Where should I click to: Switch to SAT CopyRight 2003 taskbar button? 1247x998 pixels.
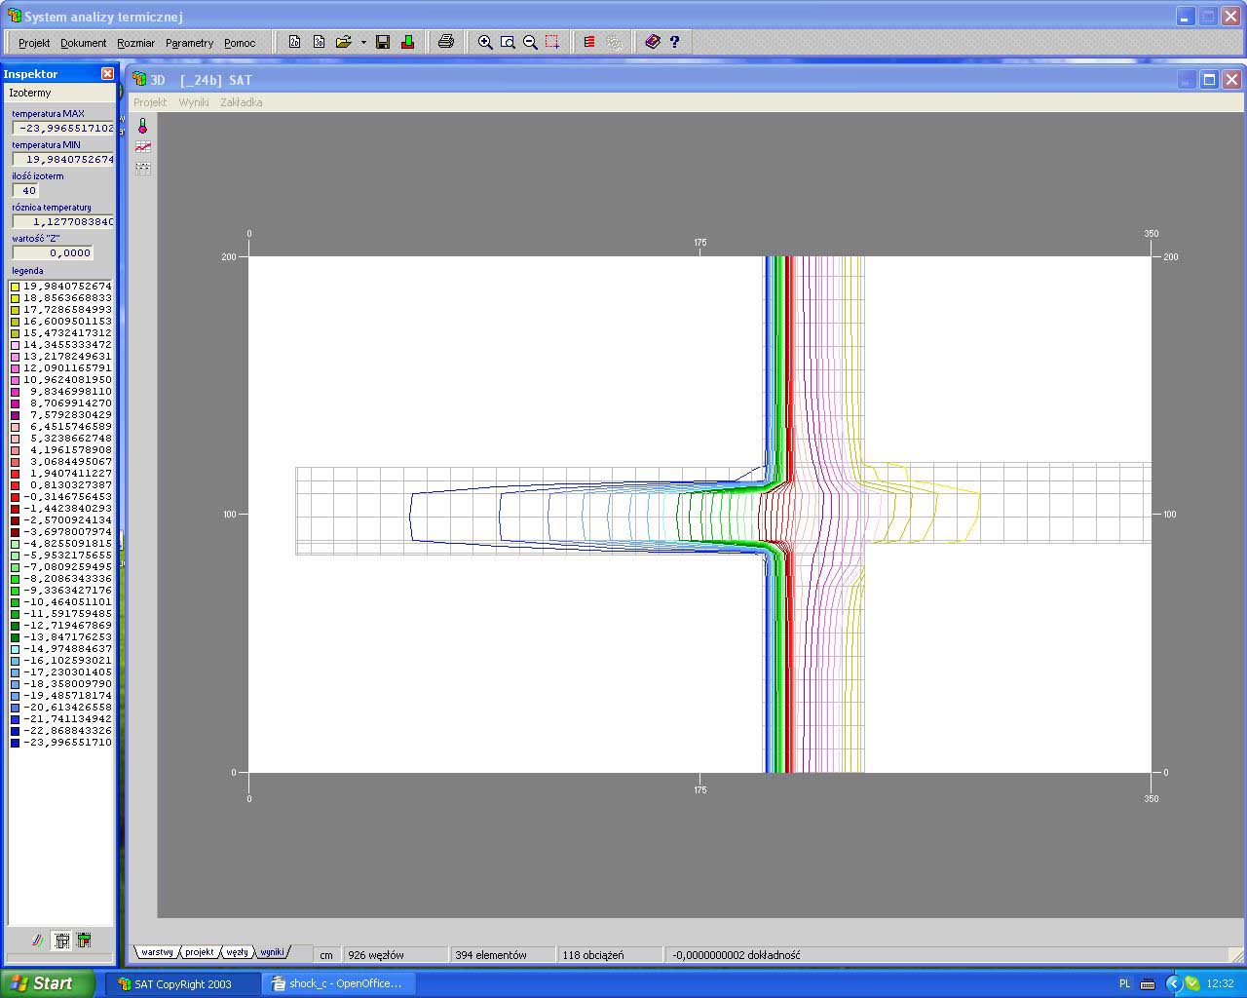(181, 983)
